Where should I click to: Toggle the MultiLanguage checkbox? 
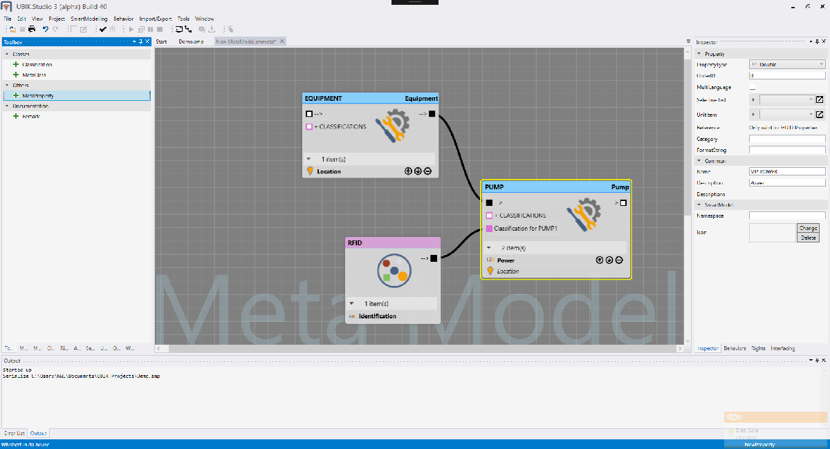pos(753,88)
